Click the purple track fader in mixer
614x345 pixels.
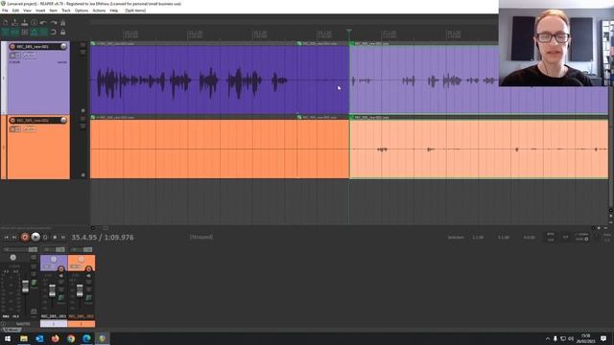(x=52, y=290)
